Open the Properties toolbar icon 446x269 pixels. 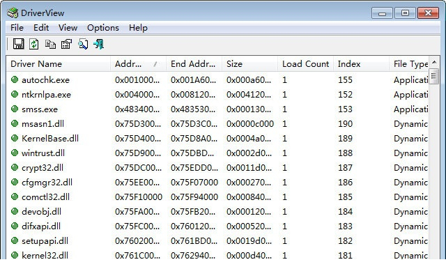tap(67, 44)
